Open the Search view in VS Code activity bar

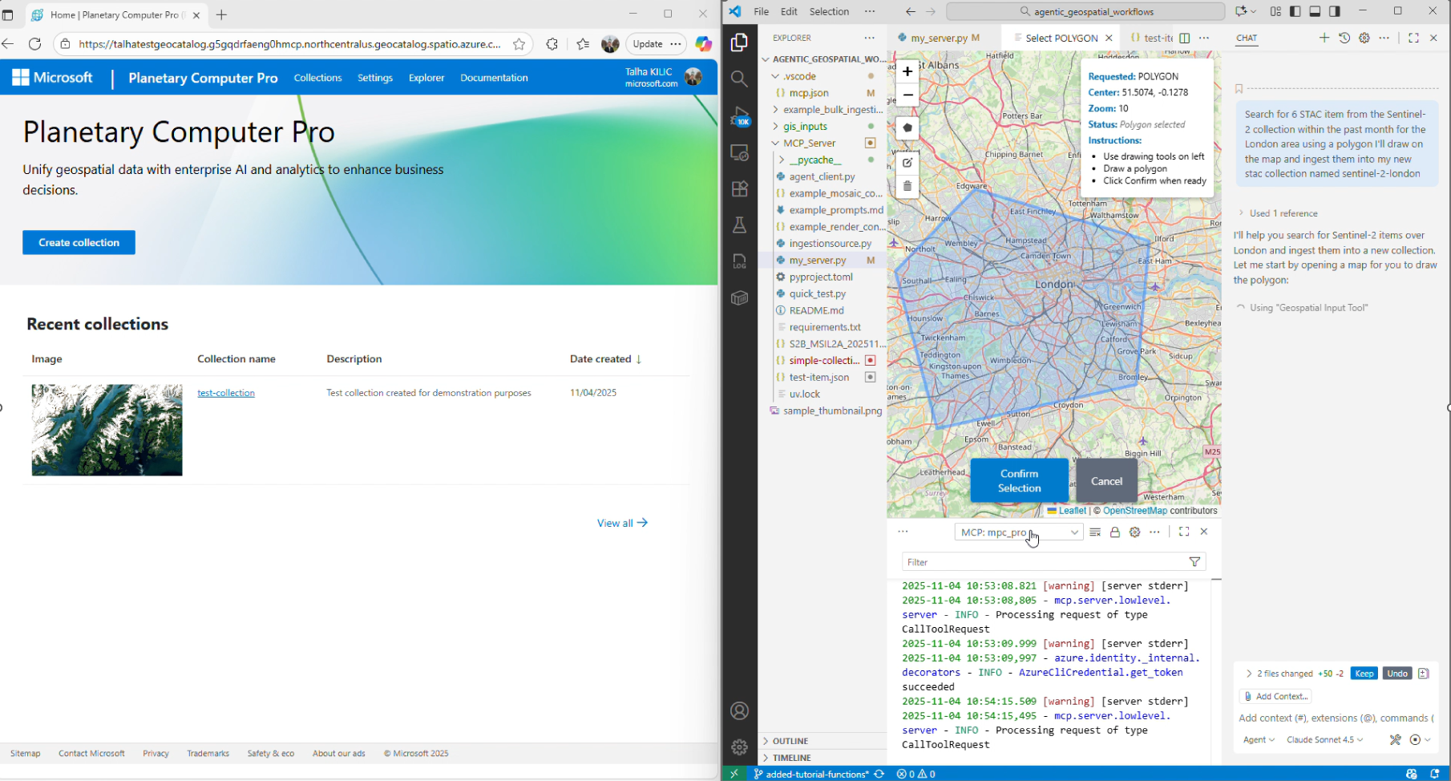(739, 79)
